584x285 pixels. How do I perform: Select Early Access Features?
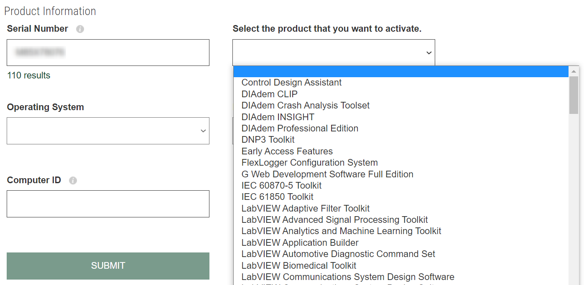coord(401,151)
